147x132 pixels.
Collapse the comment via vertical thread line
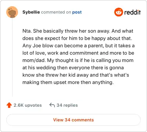(12, 58)
